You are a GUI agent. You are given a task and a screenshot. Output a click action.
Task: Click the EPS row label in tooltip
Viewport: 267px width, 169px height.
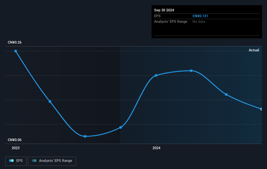157,16
